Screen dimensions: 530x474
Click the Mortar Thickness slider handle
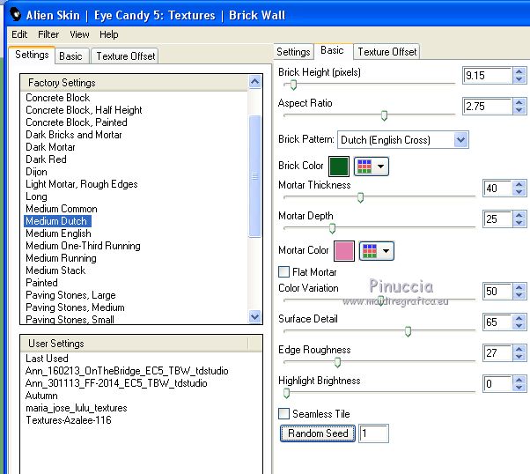click(360, 197)
